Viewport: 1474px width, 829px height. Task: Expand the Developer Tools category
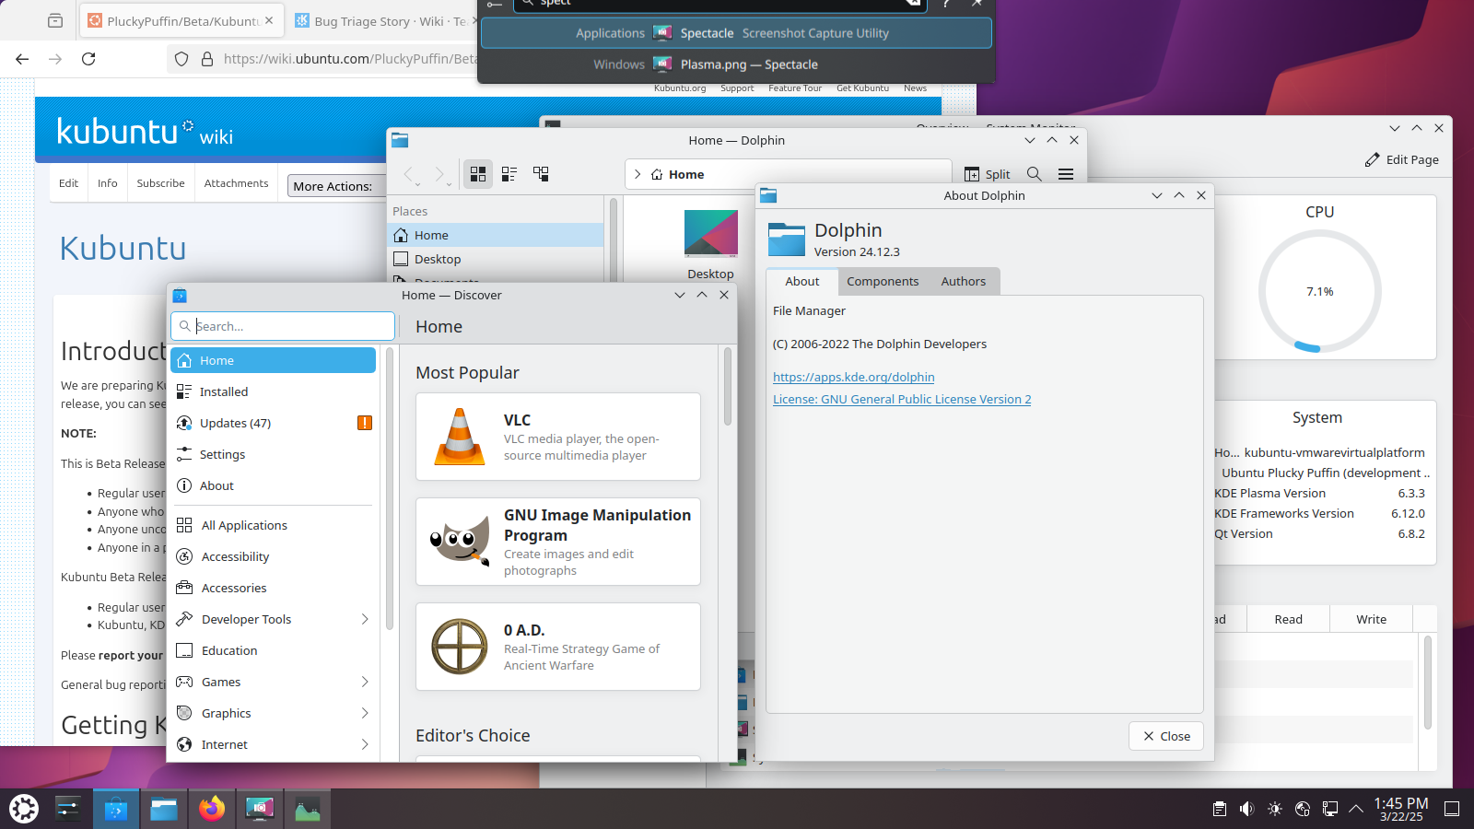[x=365, y=619]
